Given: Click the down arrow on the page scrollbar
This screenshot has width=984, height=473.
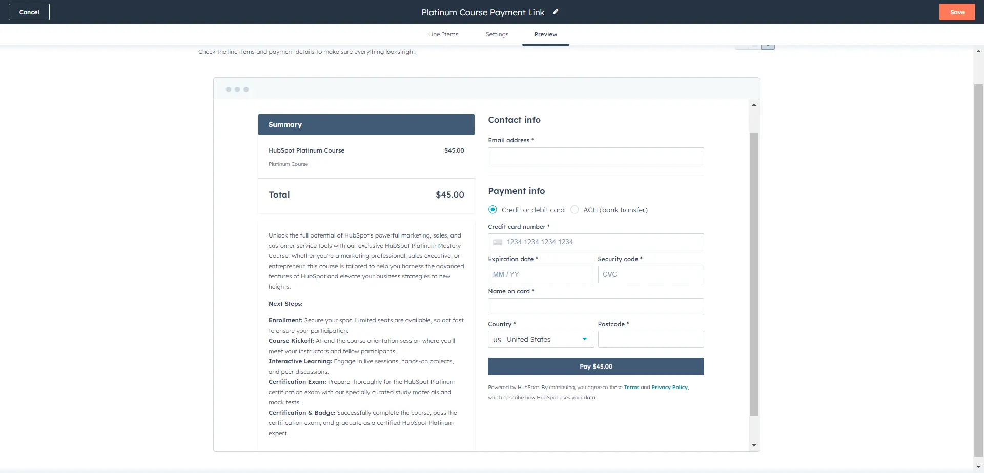Looking at the screenshot, I should [978, 467].
